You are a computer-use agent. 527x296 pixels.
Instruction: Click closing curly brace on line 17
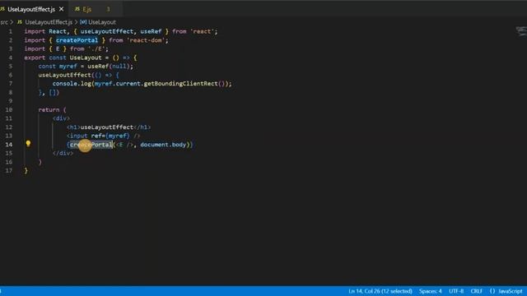tap(26, 170)
